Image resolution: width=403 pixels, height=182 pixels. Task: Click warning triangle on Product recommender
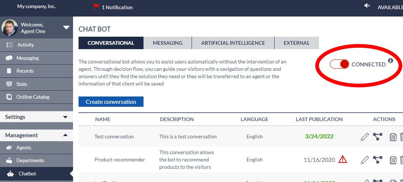pyautogui.click(x=342, y=159)
